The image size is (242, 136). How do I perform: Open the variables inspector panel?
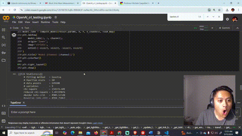coord(3,45)
